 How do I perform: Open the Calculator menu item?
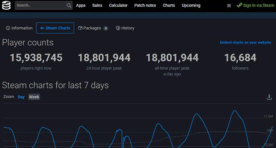click(x=118, y=6)
